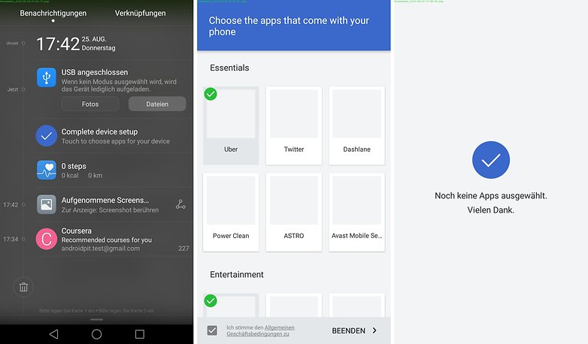Select the ASTRO app card
The image size is (588, 344).
(x=294, y=212)
